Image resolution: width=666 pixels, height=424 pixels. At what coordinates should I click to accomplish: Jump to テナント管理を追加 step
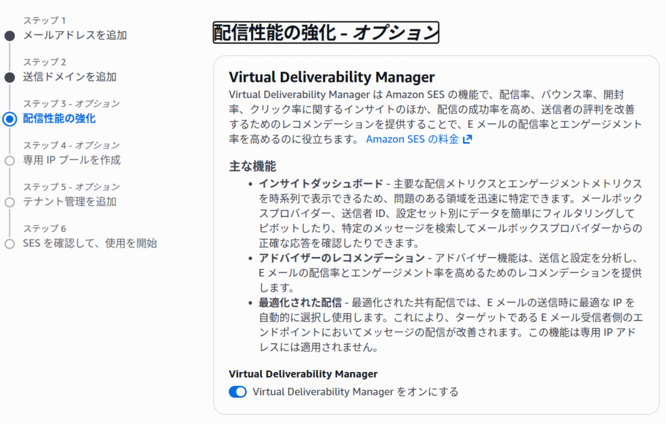click(70, 201)
